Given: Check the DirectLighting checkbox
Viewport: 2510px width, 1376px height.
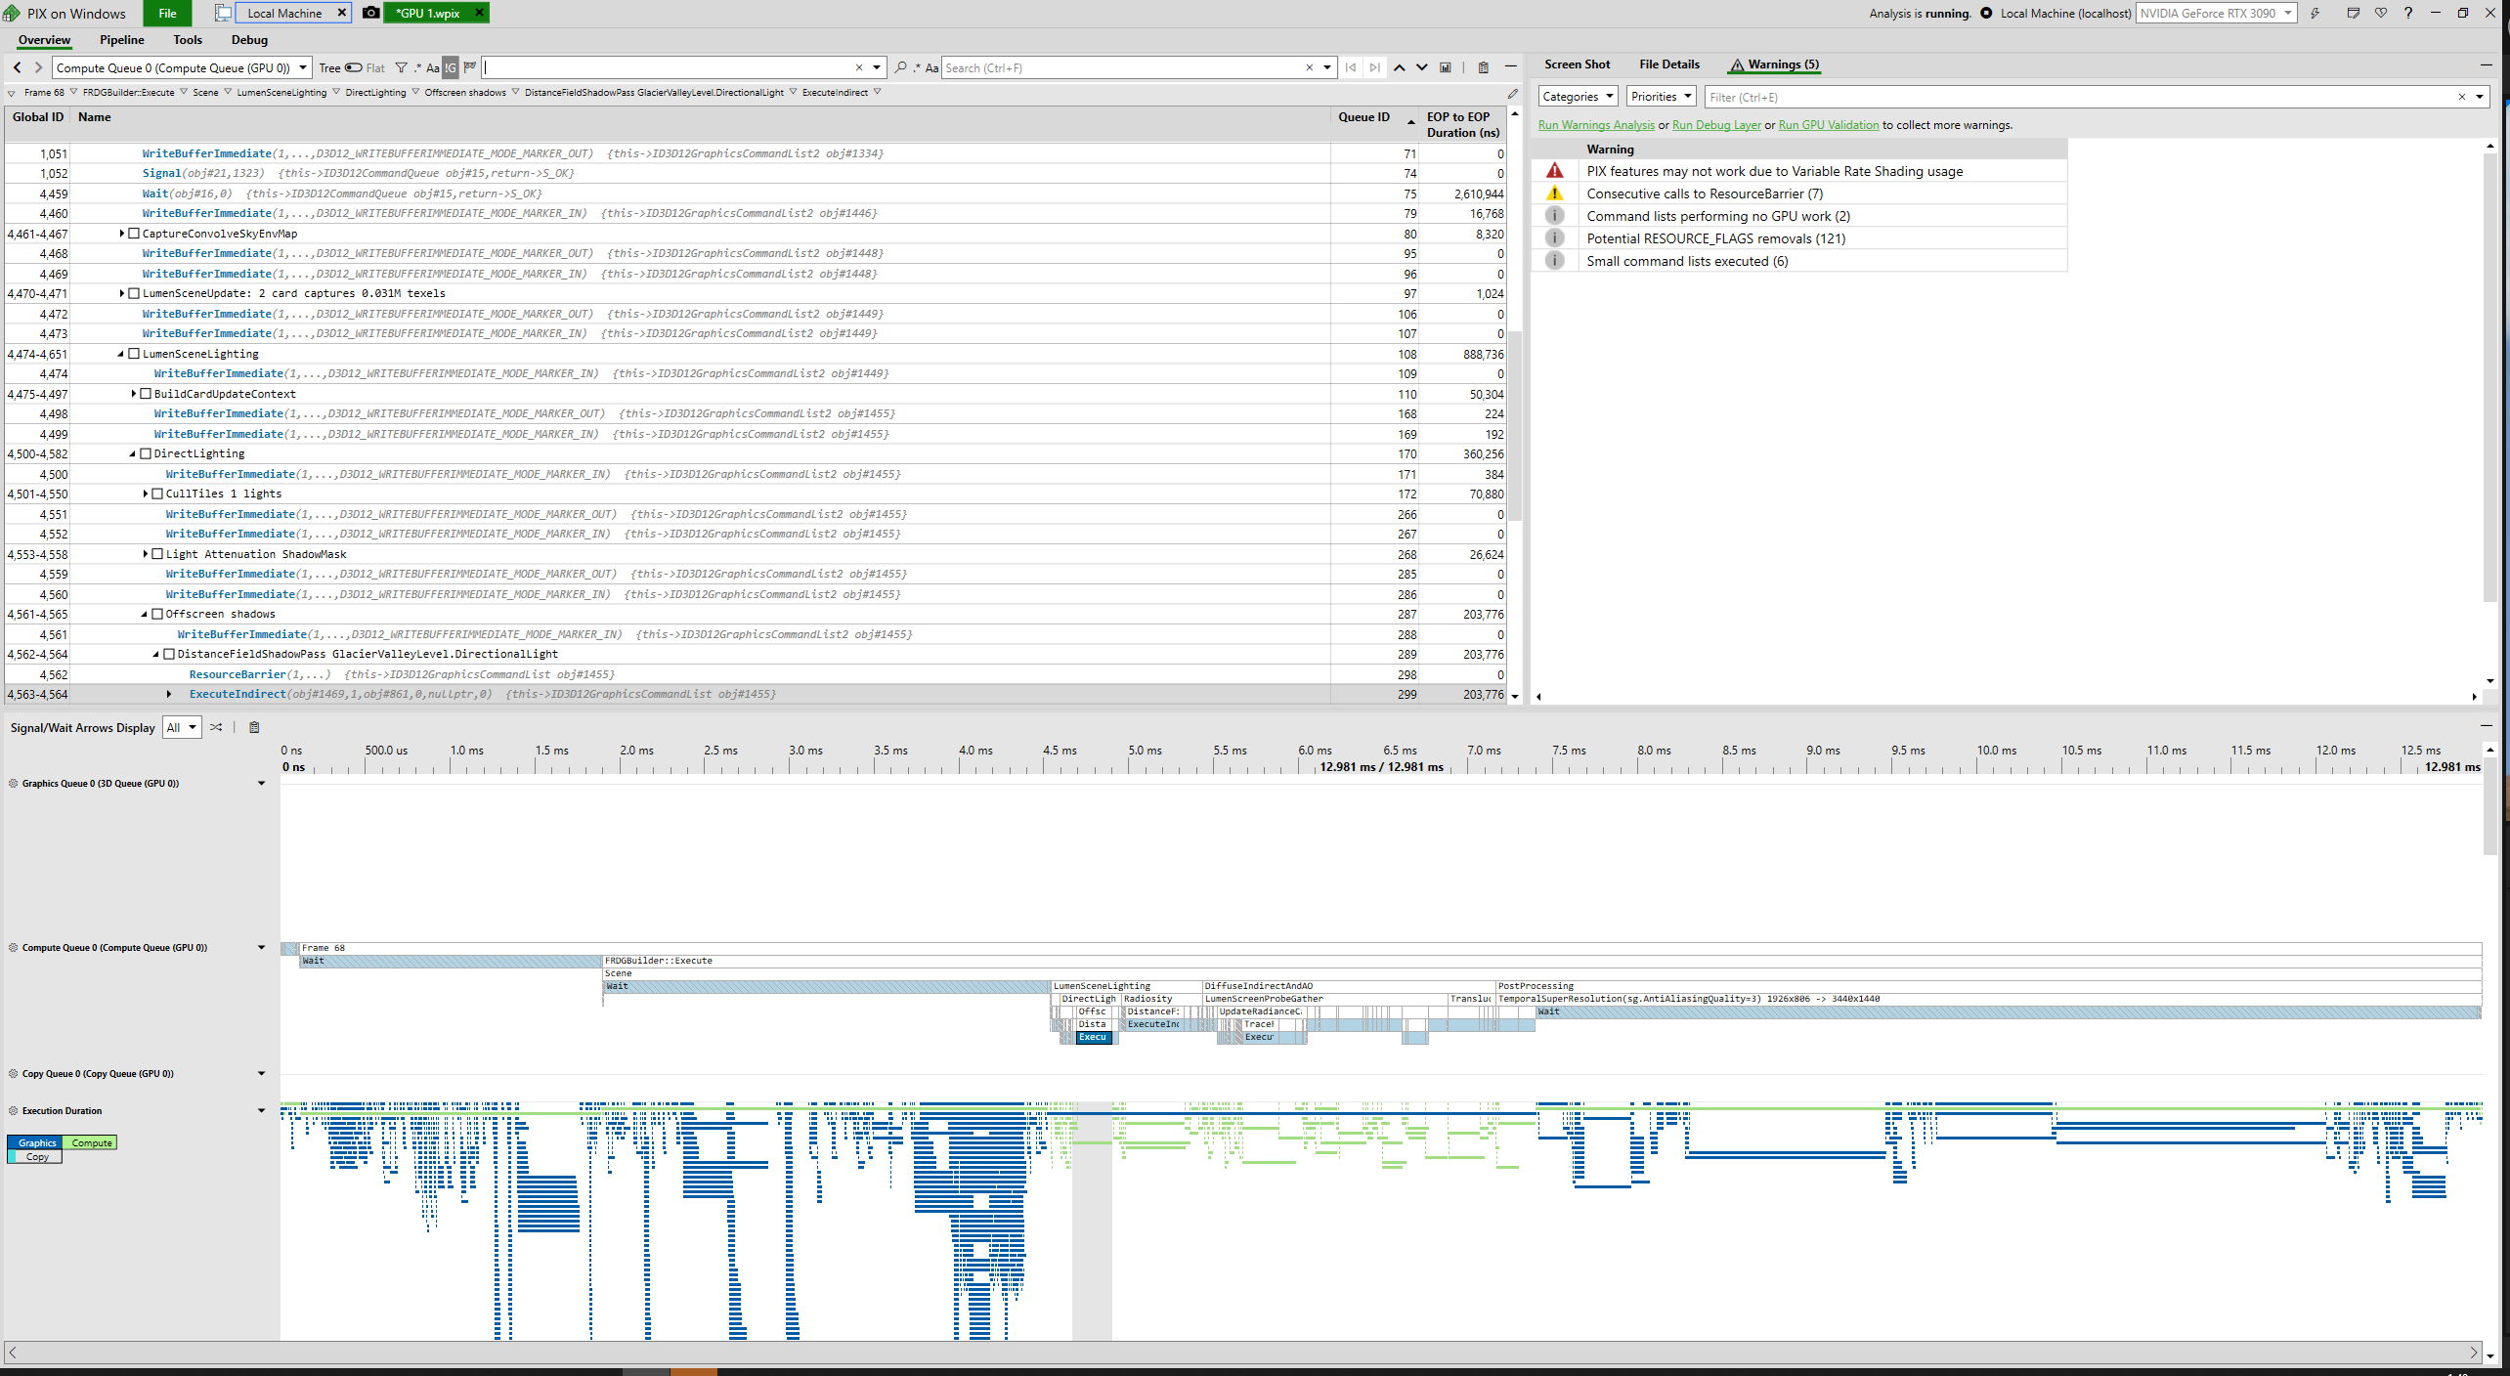Looking at the screenshot, I should click(x=147, y=453).
